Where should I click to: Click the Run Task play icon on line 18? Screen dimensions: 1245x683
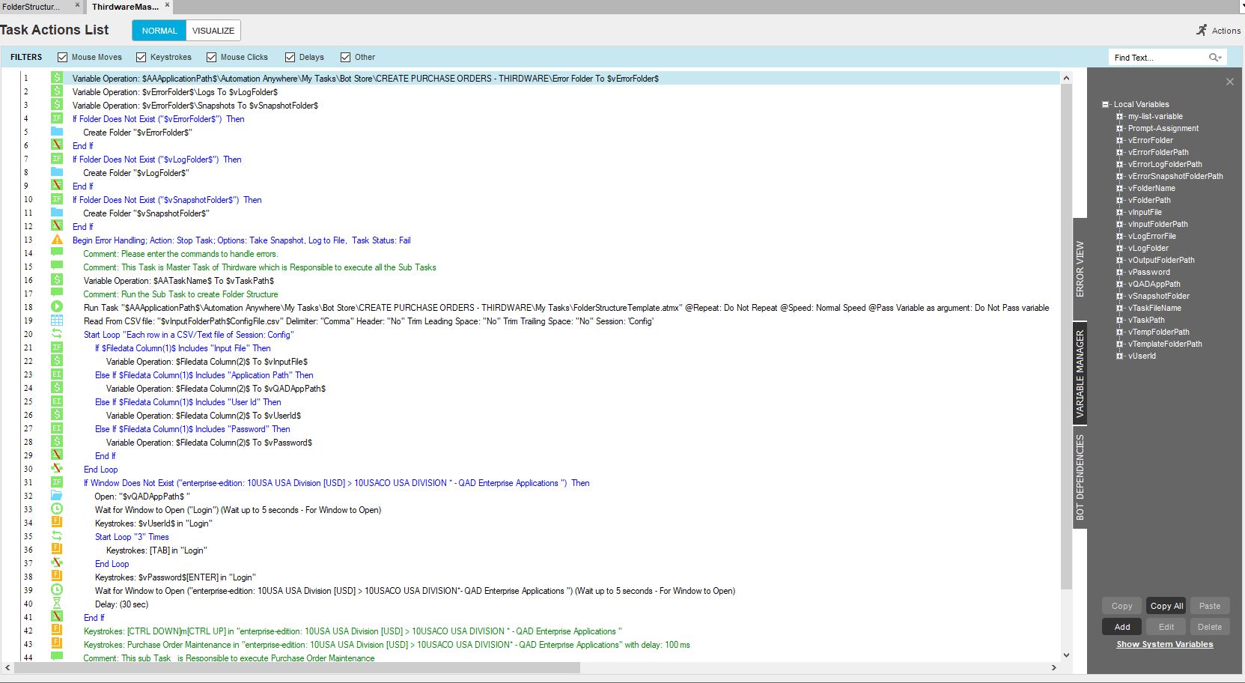pos(57,307)
